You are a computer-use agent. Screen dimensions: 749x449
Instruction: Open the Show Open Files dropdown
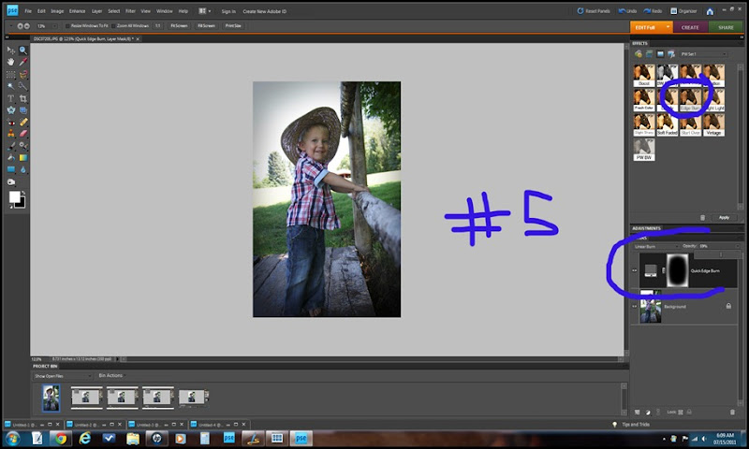(x=61, y=375)
